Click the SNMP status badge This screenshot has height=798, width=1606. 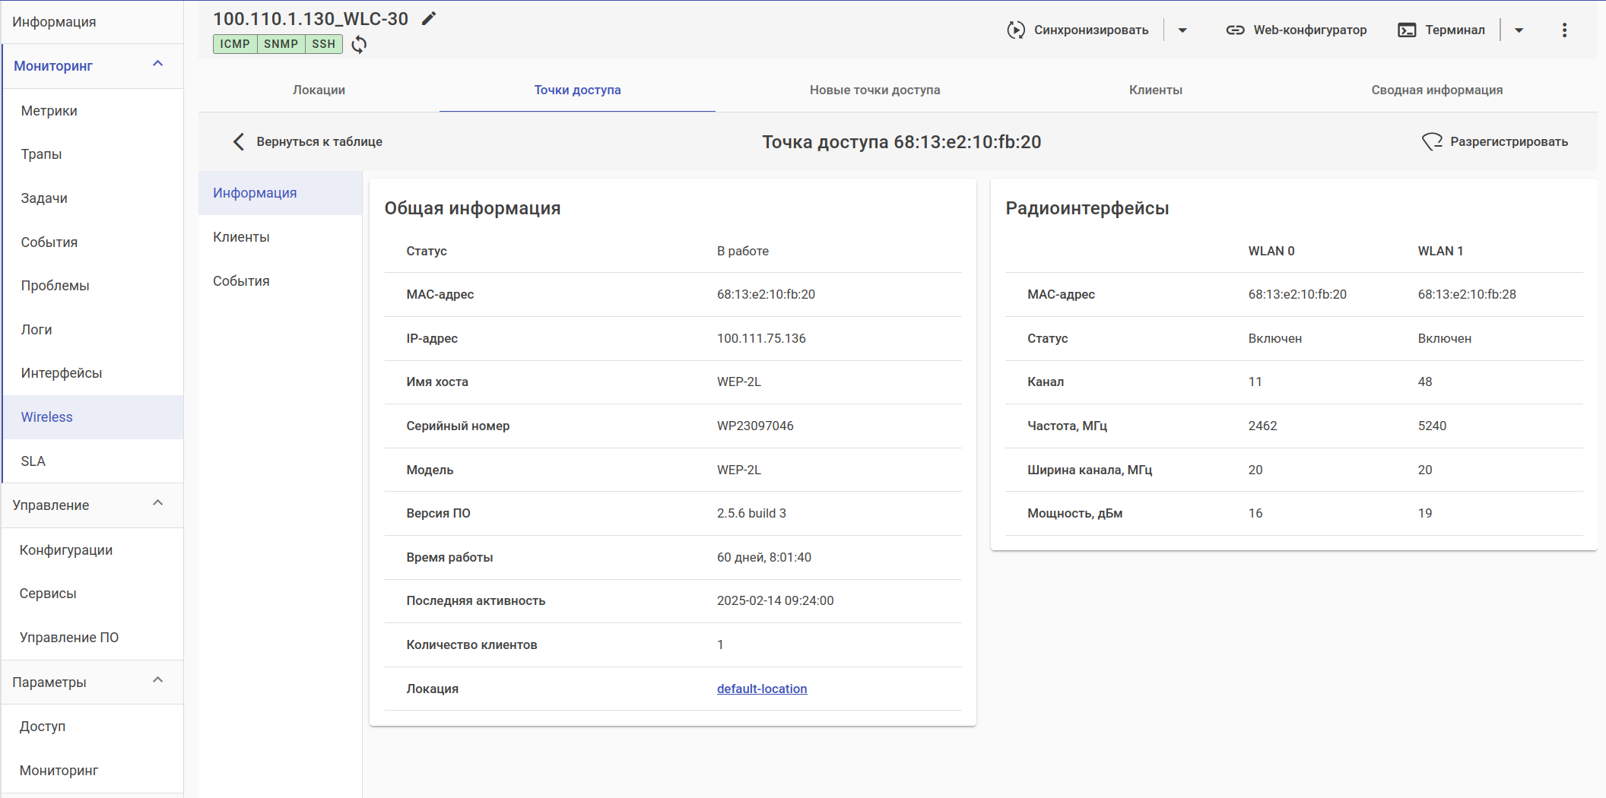click(x=281, y=44)
